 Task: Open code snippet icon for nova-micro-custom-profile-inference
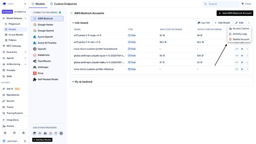(237, 69)
